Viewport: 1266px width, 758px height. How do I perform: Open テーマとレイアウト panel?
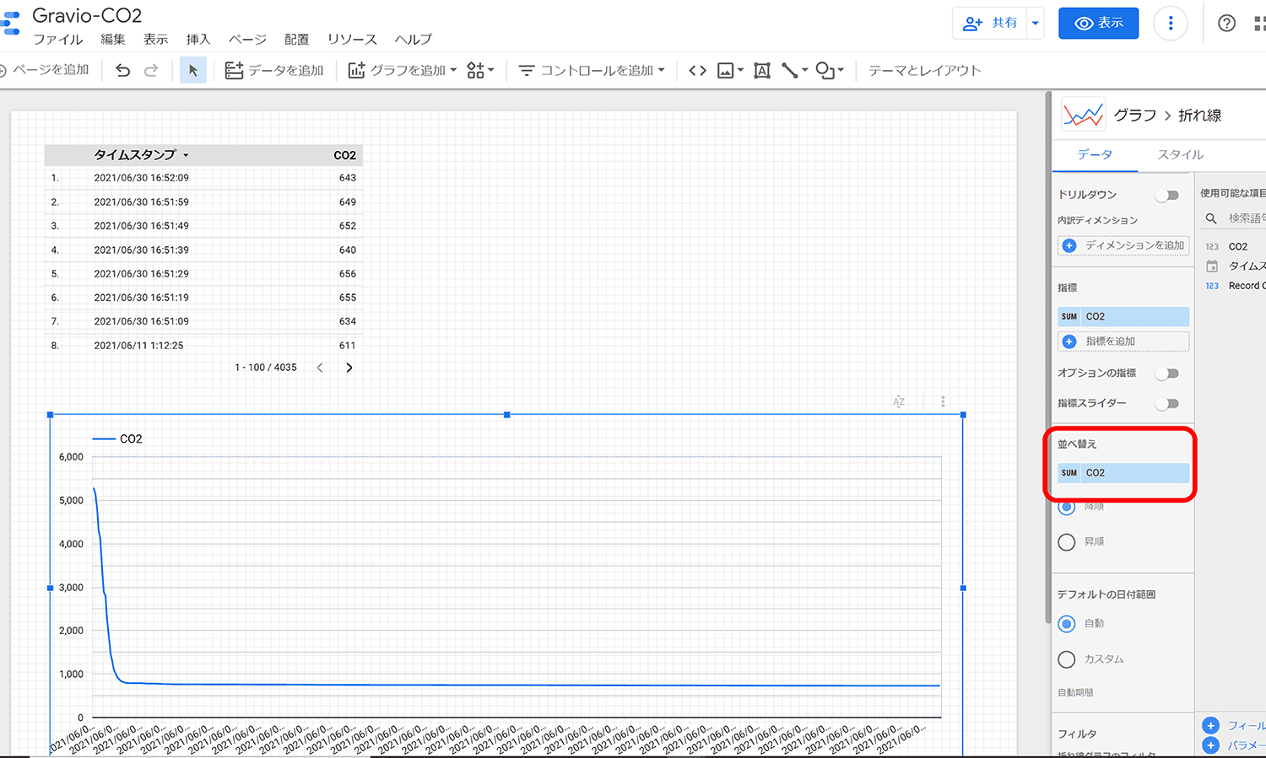click(924, 71)
